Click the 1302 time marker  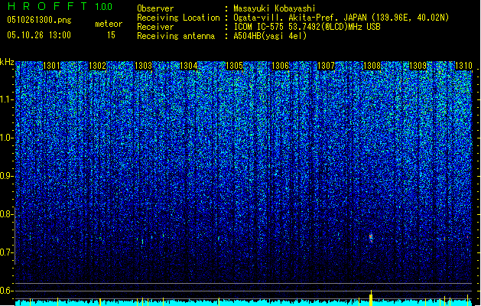point(97,66)
